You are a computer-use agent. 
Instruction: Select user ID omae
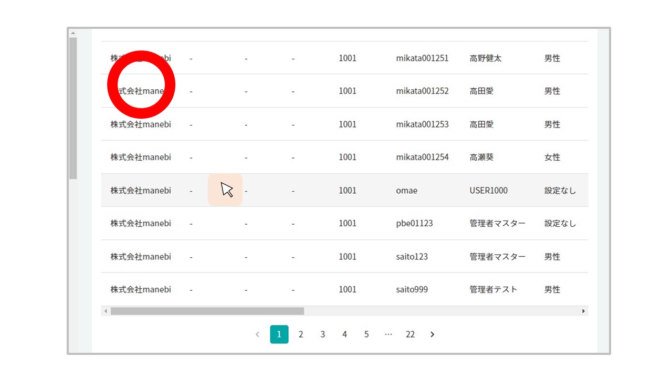click(x=407, y=191)
